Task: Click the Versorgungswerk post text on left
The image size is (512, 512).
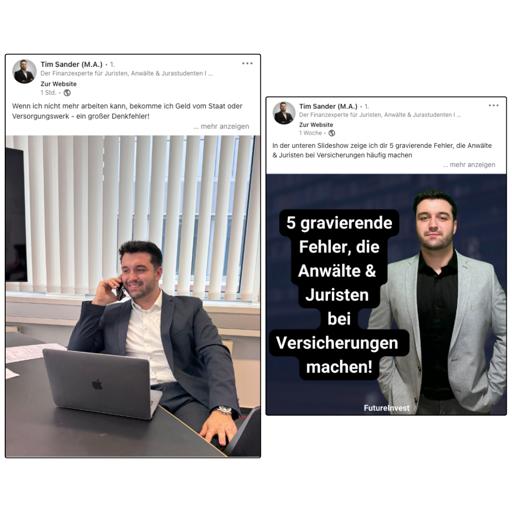Action: (x=127, y=111)
